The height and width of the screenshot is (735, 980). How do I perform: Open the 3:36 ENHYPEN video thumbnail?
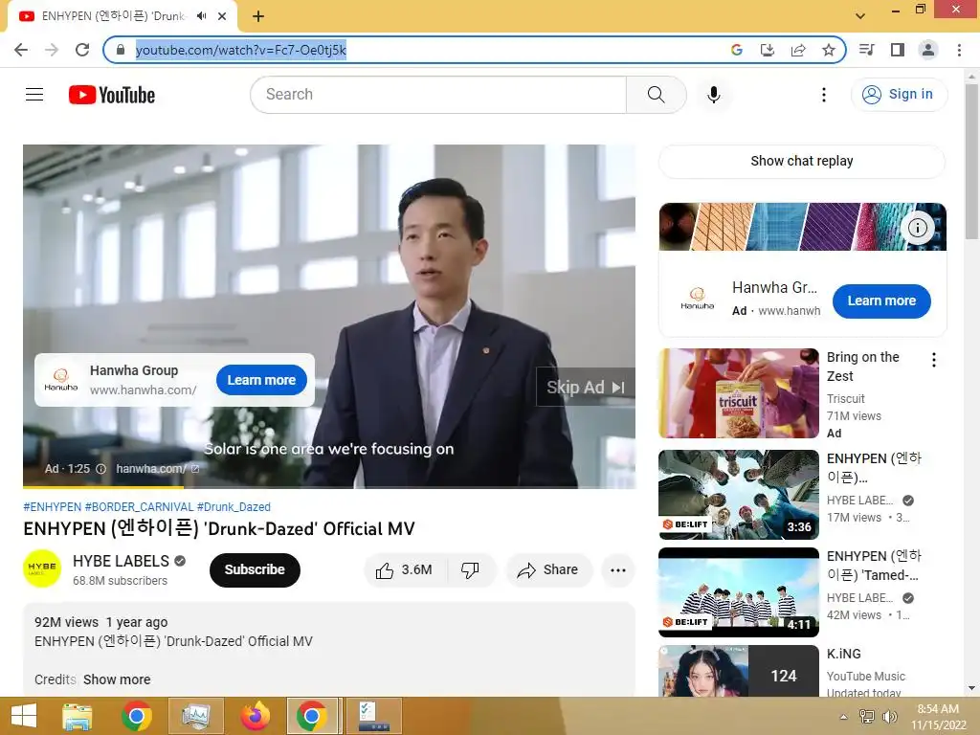739,495
